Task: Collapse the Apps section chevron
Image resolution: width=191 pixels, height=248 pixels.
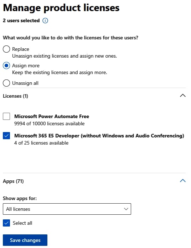Action: [183, 181]
